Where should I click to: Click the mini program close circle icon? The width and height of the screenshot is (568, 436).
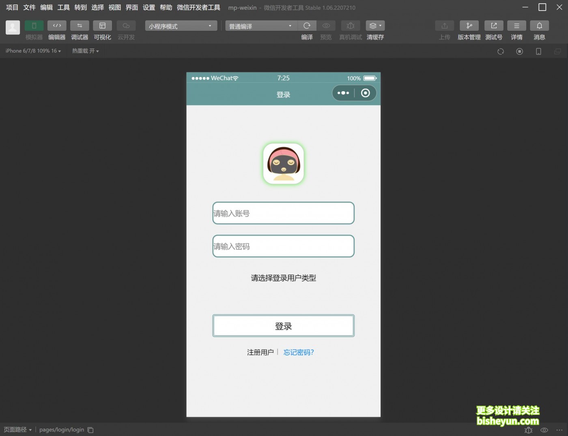click(x=366, y=93)
